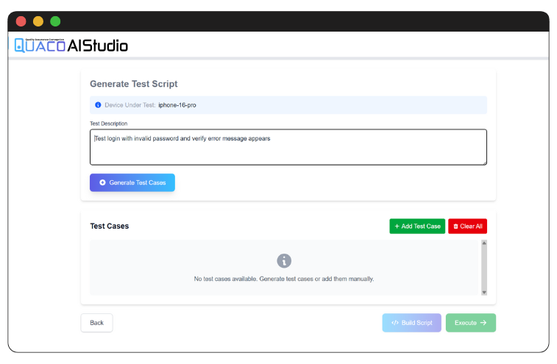The width and height of the screenshot is (557, 364).
Task: Click the plus icon in Generate Test Cases
Action: coord(102,182)
